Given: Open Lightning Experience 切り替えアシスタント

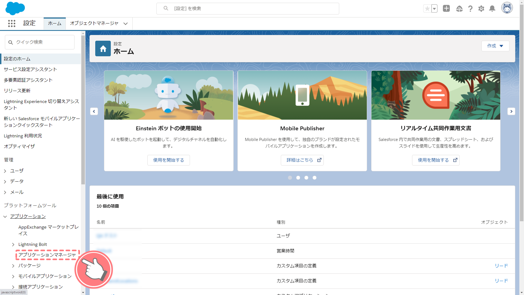Looking at the screenshot, I should (41, 104).
